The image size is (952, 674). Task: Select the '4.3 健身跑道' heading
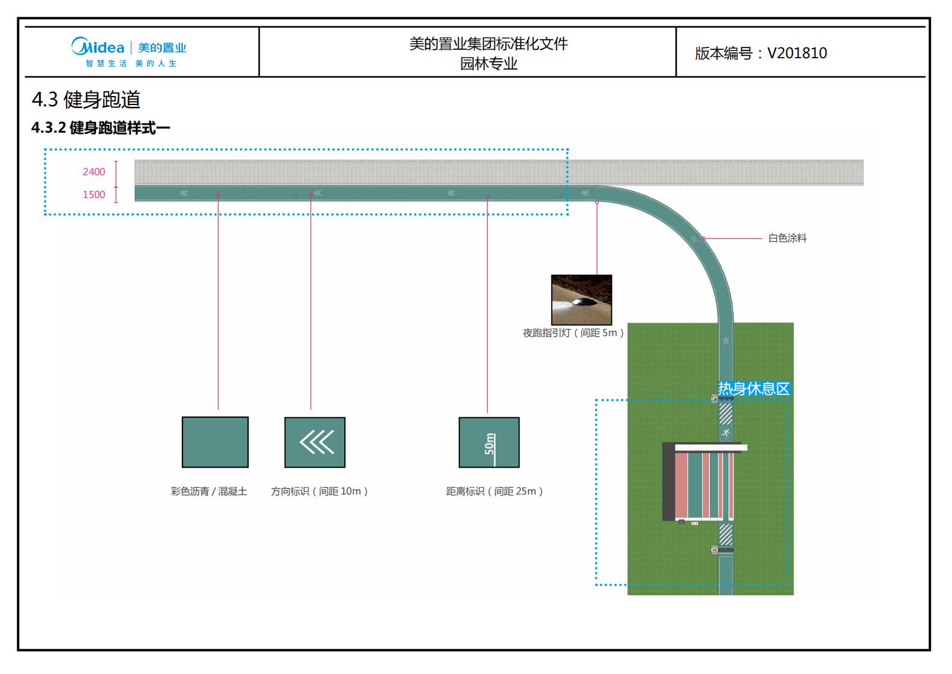86,100
